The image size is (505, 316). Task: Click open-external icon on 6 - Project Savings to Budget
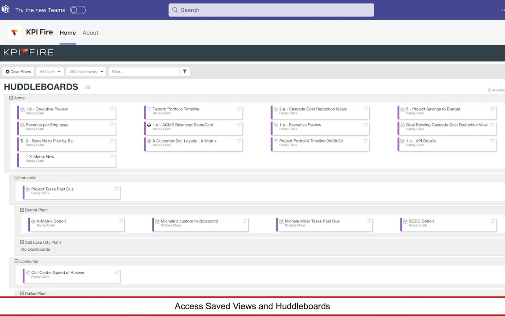[x=492, y=109]
